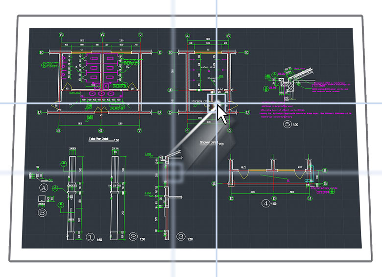The width and height of the screenshot is (382, 277).
Task: Click the magenta construction notes text block
Action: (x=299, y=110)
